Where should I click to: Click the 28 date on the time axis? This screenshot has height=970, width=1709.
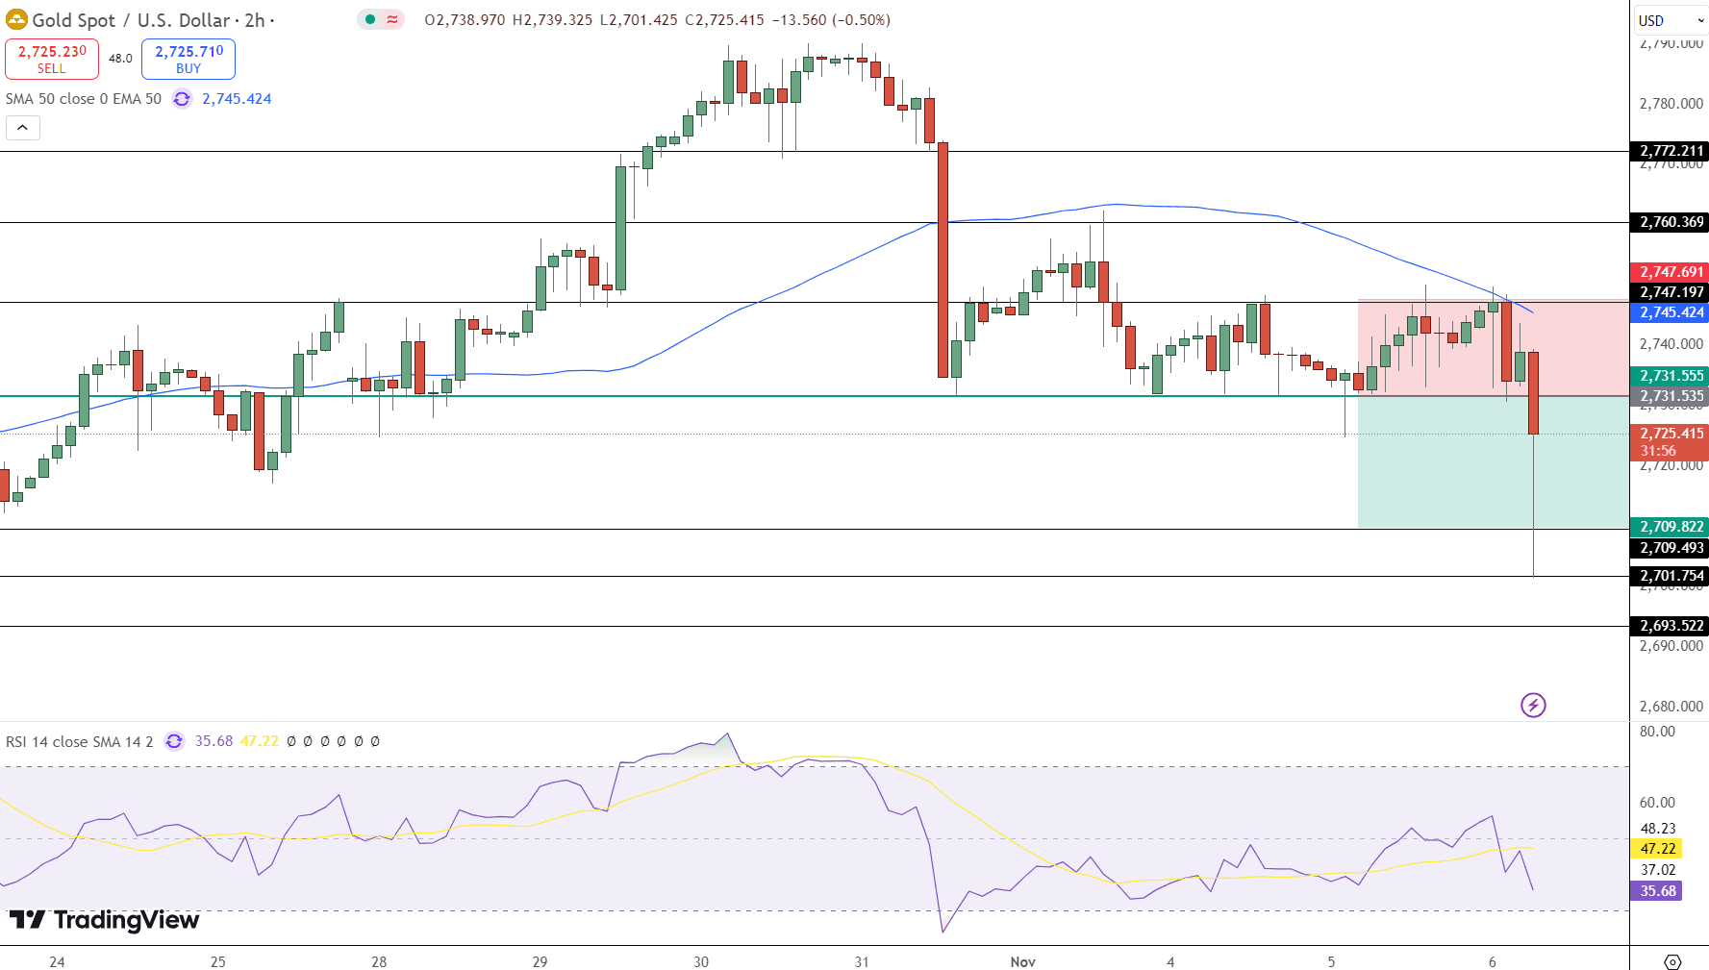coord(379,961)
